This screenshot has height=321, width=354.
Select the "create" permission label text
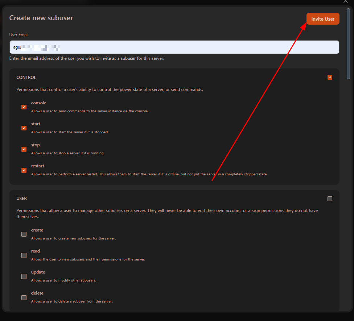[37, 230]
